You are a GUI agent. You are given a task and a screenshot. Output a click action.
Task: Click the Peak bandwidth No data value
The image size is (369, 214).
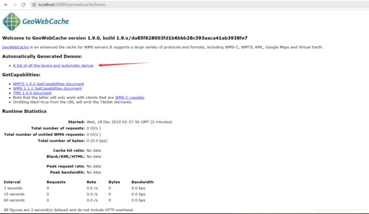(94, 172)
